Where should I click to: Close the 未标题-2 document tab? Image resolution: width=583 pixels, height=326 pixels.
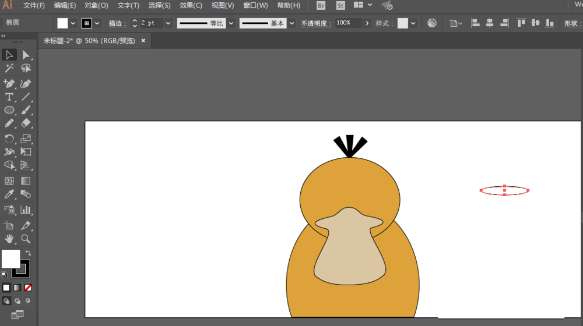(x=143, y=41)
